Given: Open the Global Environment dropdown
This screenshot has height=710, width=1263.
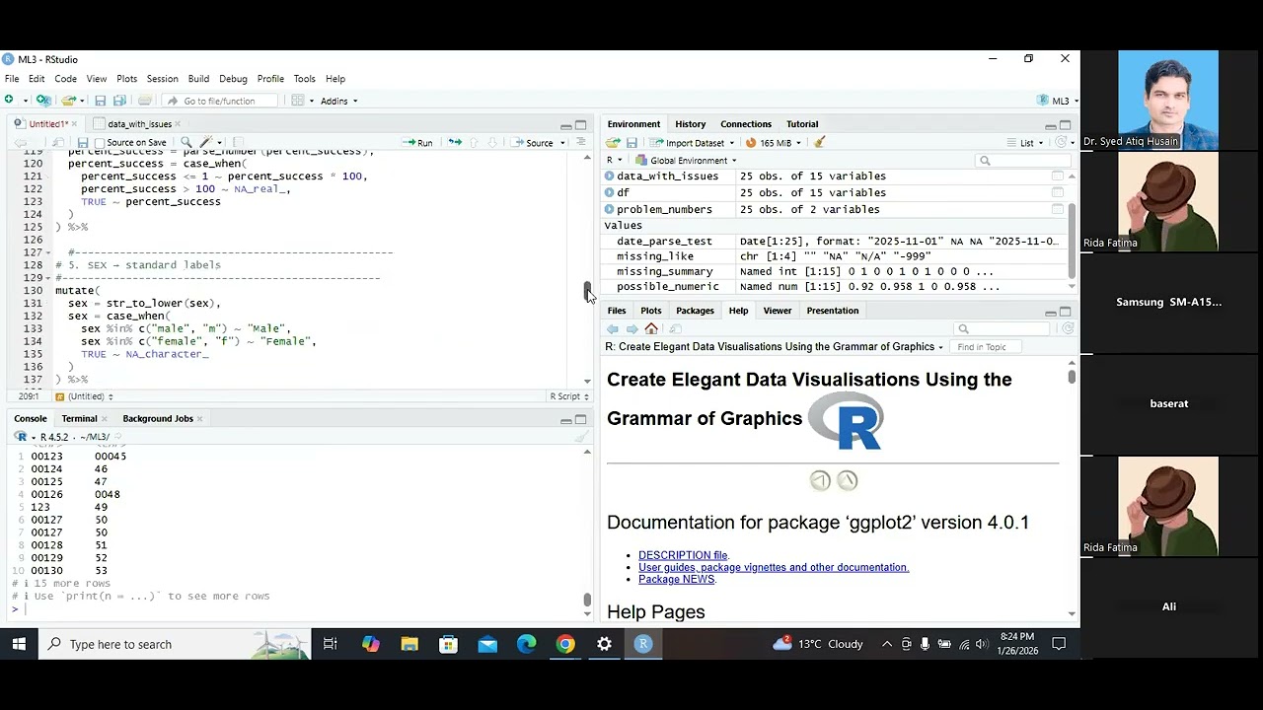Looking at the screenshot, I should click(686, 161).
